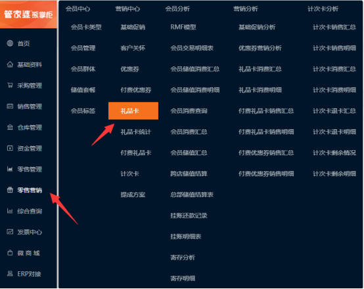Click the shopping cart icon for 采购管理
The width and height of the screenshot is (364, 289).
coord(10,85)
